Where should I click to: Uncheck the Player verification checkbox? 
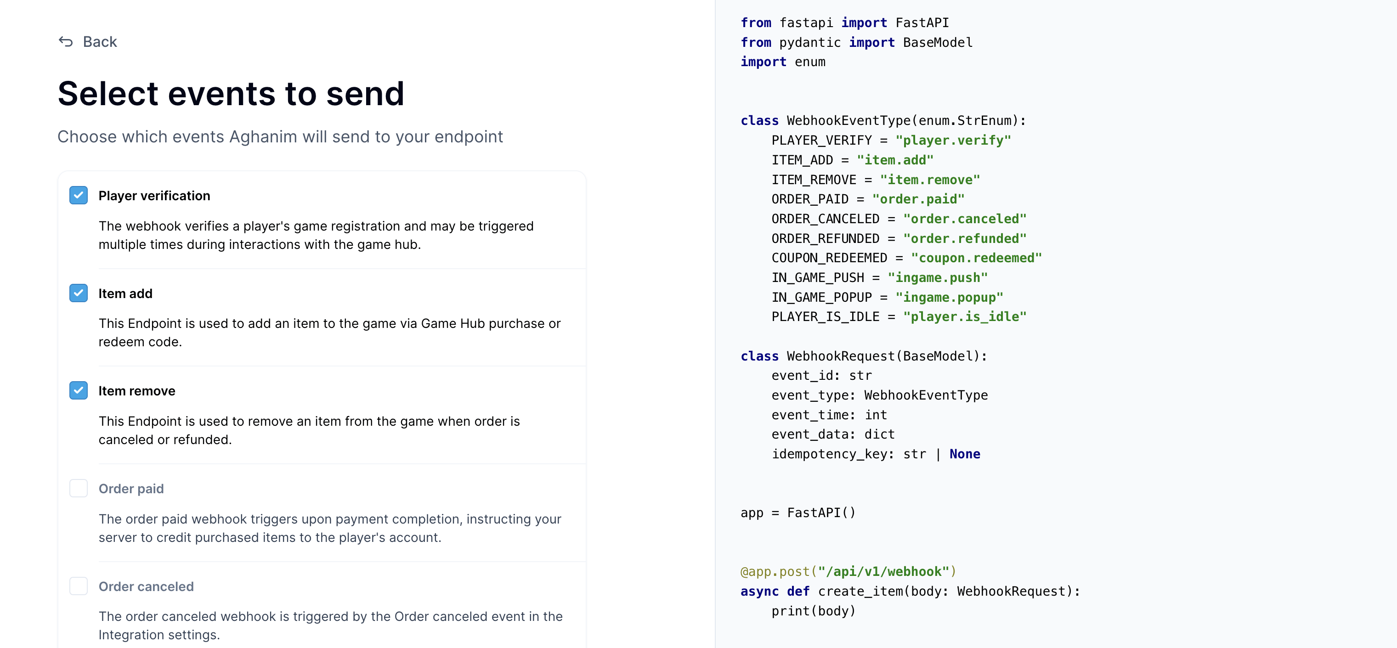point(79,195)
